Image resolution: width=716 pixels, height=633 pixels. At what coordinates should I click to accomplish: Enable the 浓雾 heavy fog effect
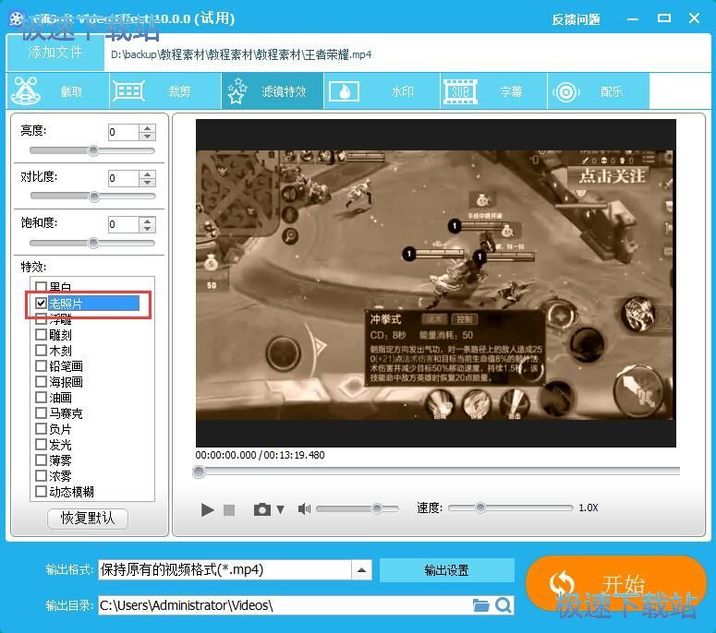(41, 475)
